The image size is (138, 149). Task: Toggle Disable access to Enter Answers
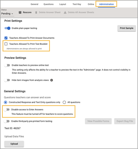coord(7,110)
